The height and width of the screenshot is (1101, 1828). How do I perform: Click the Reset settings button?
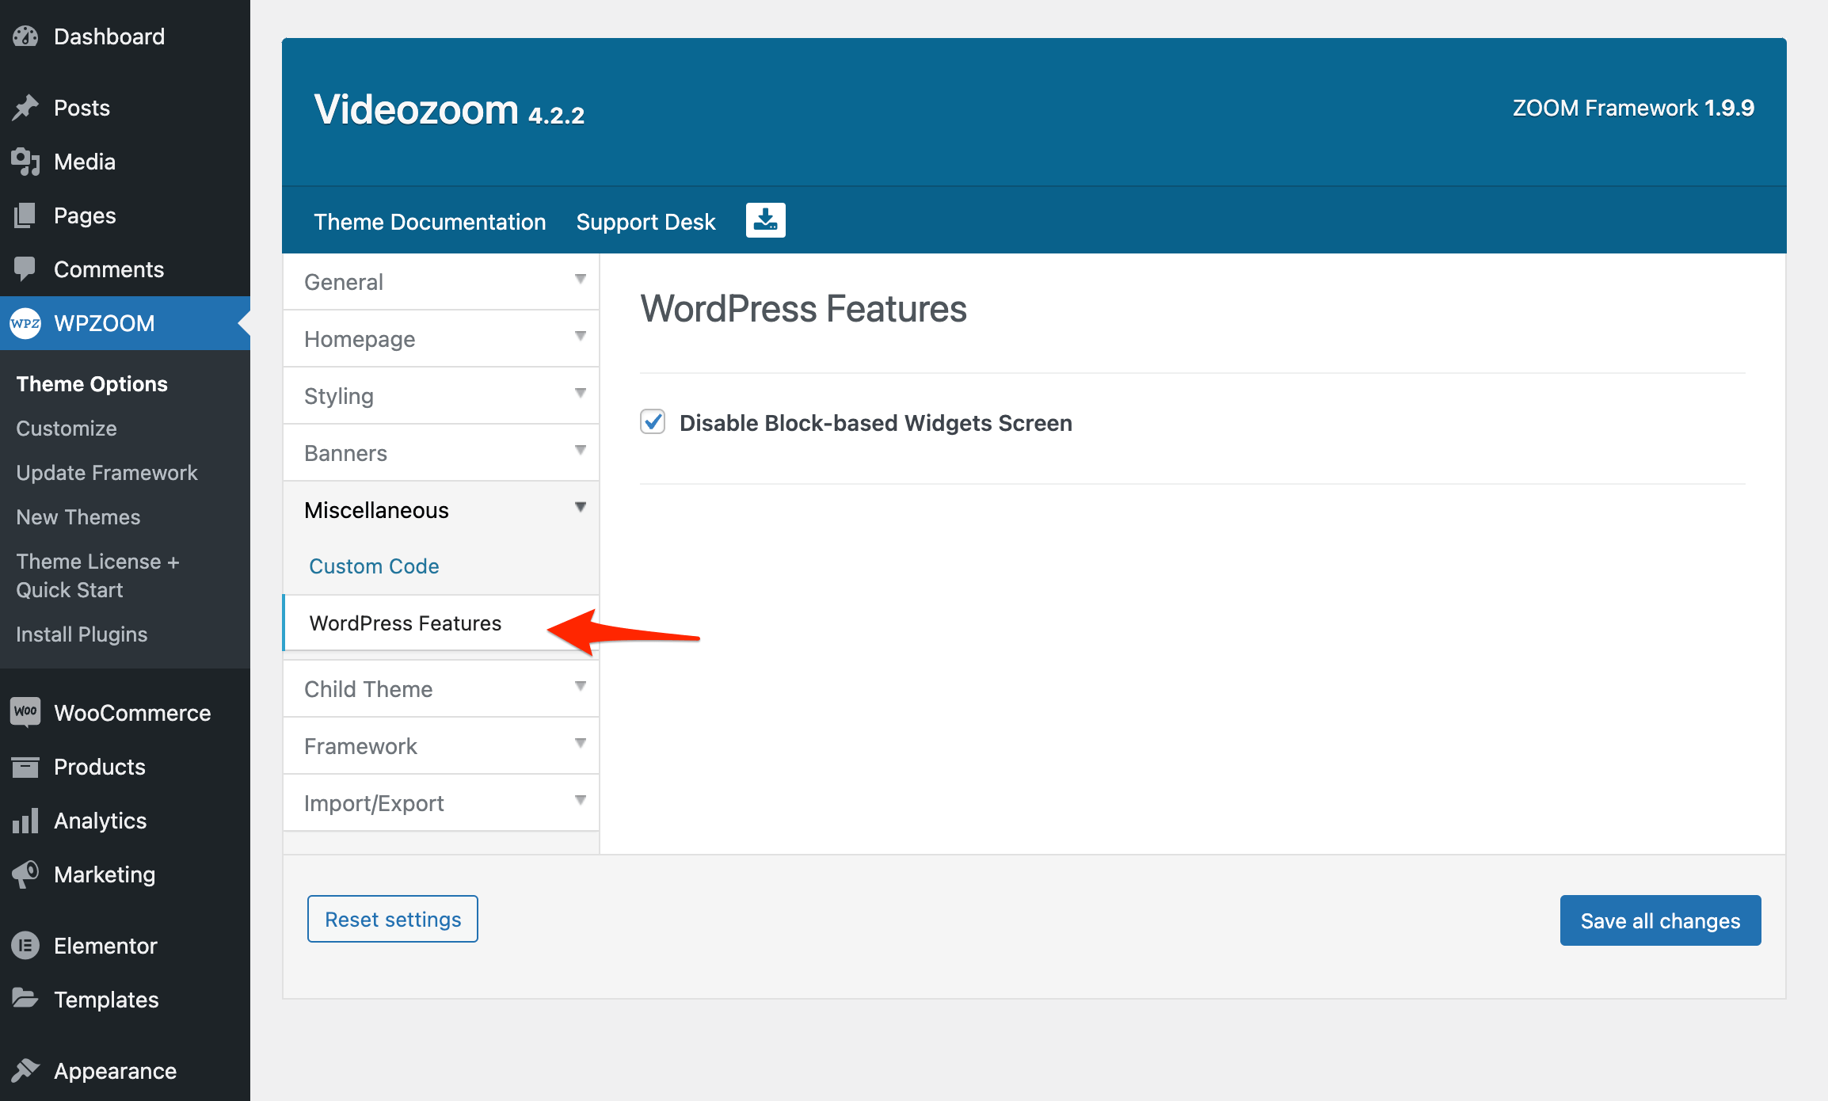point(393,919)
